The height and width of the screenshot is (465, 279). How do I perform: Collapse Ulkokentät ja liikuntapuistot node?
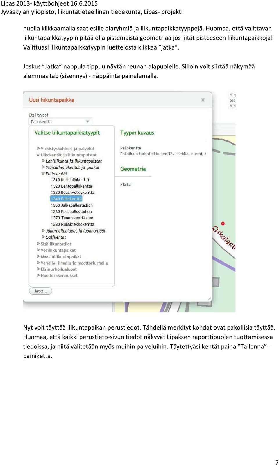[x=38, y=155]
